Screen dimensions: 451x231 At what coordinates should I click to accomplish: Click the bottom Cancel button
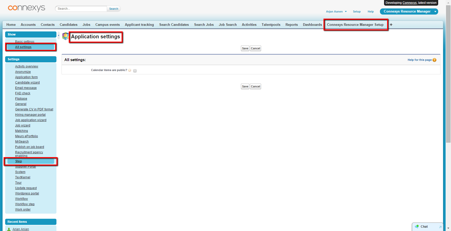256,87
